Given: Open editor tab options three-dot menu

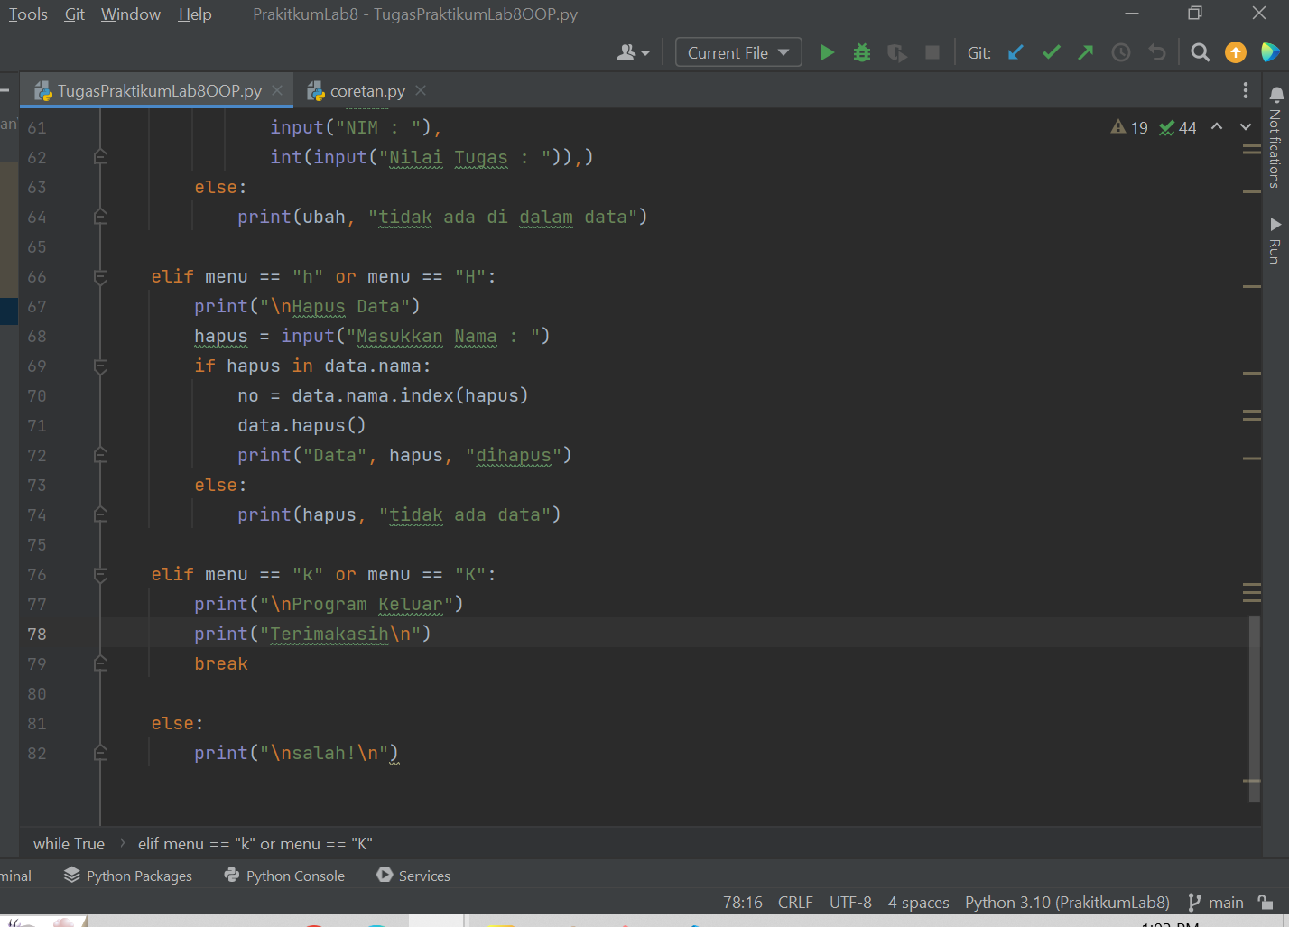Looking at the screenshot, I should point(1246,90).
